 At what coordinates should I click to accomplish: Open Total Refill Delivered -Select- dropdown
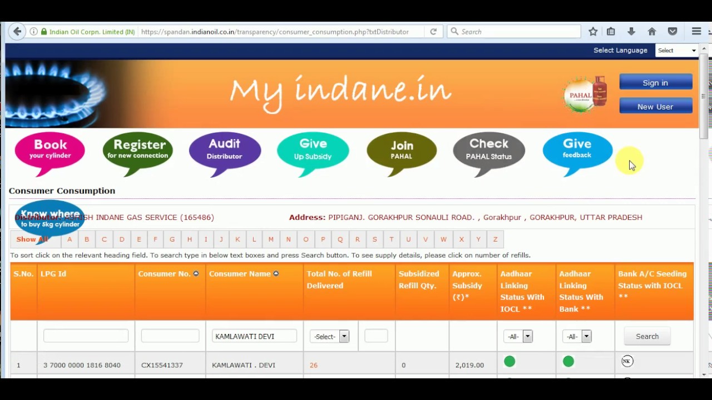coord(329,336)
